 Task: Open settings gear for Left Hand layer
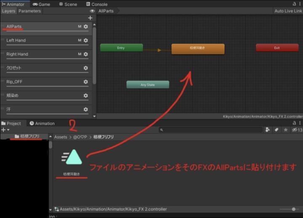tap(86, 40)
